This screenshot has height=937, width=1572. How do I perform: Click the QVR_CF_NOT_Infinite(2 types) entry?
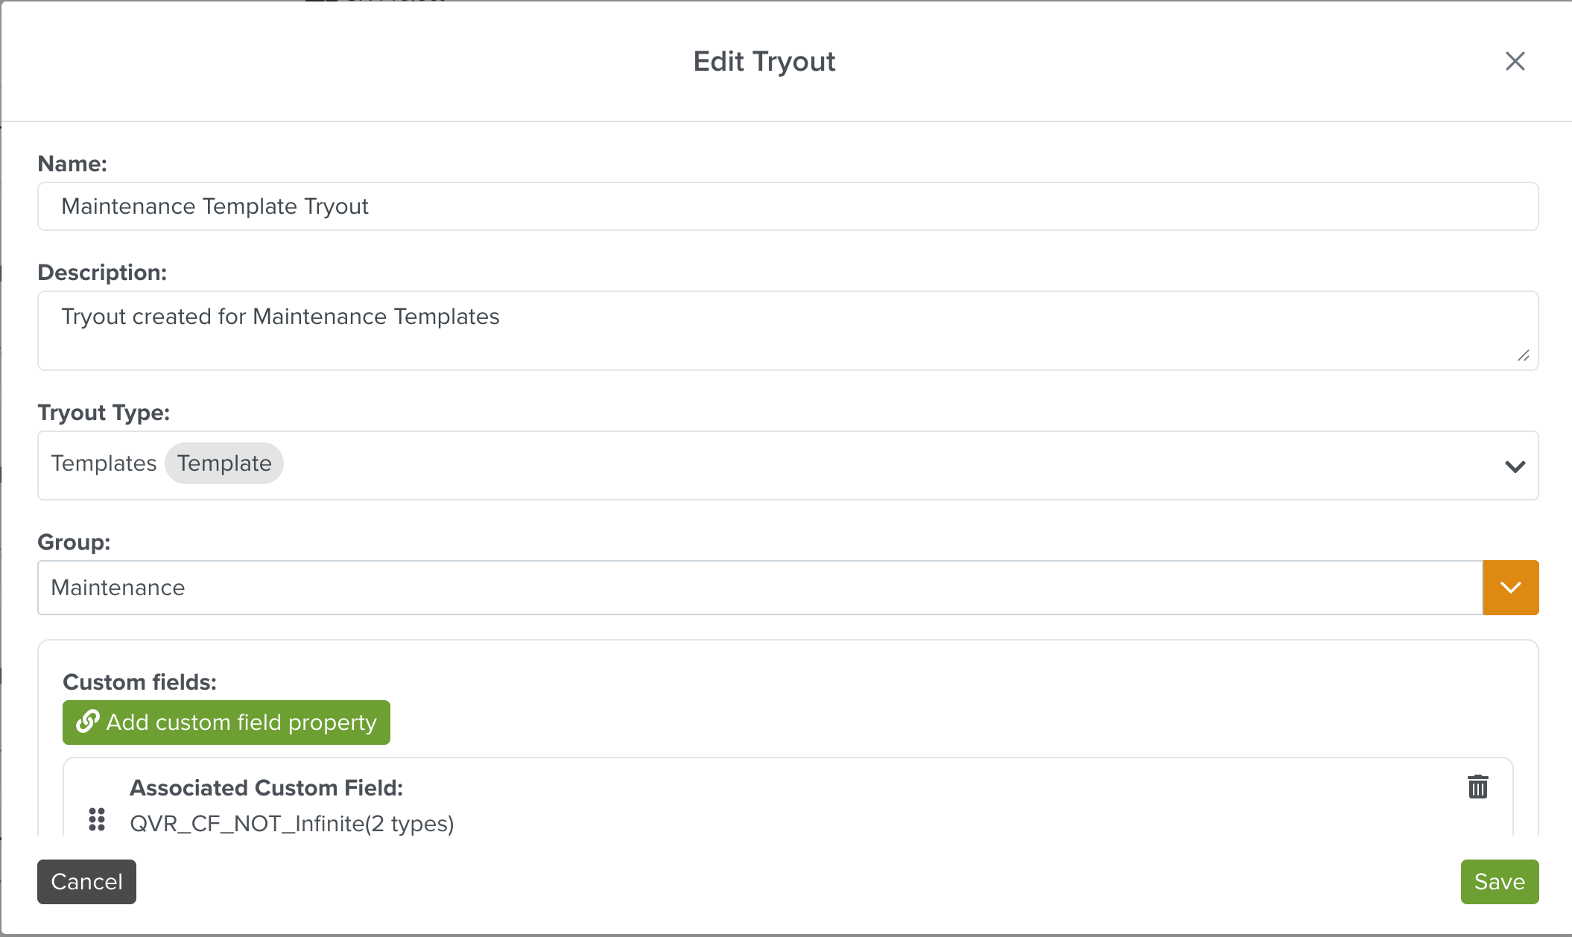[x=291, y=824]
